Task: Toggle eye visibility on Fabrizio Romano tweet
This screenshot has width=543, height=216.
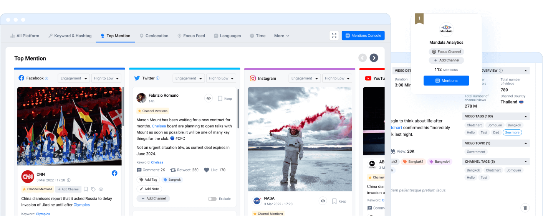Action: [x=209, y=99]
